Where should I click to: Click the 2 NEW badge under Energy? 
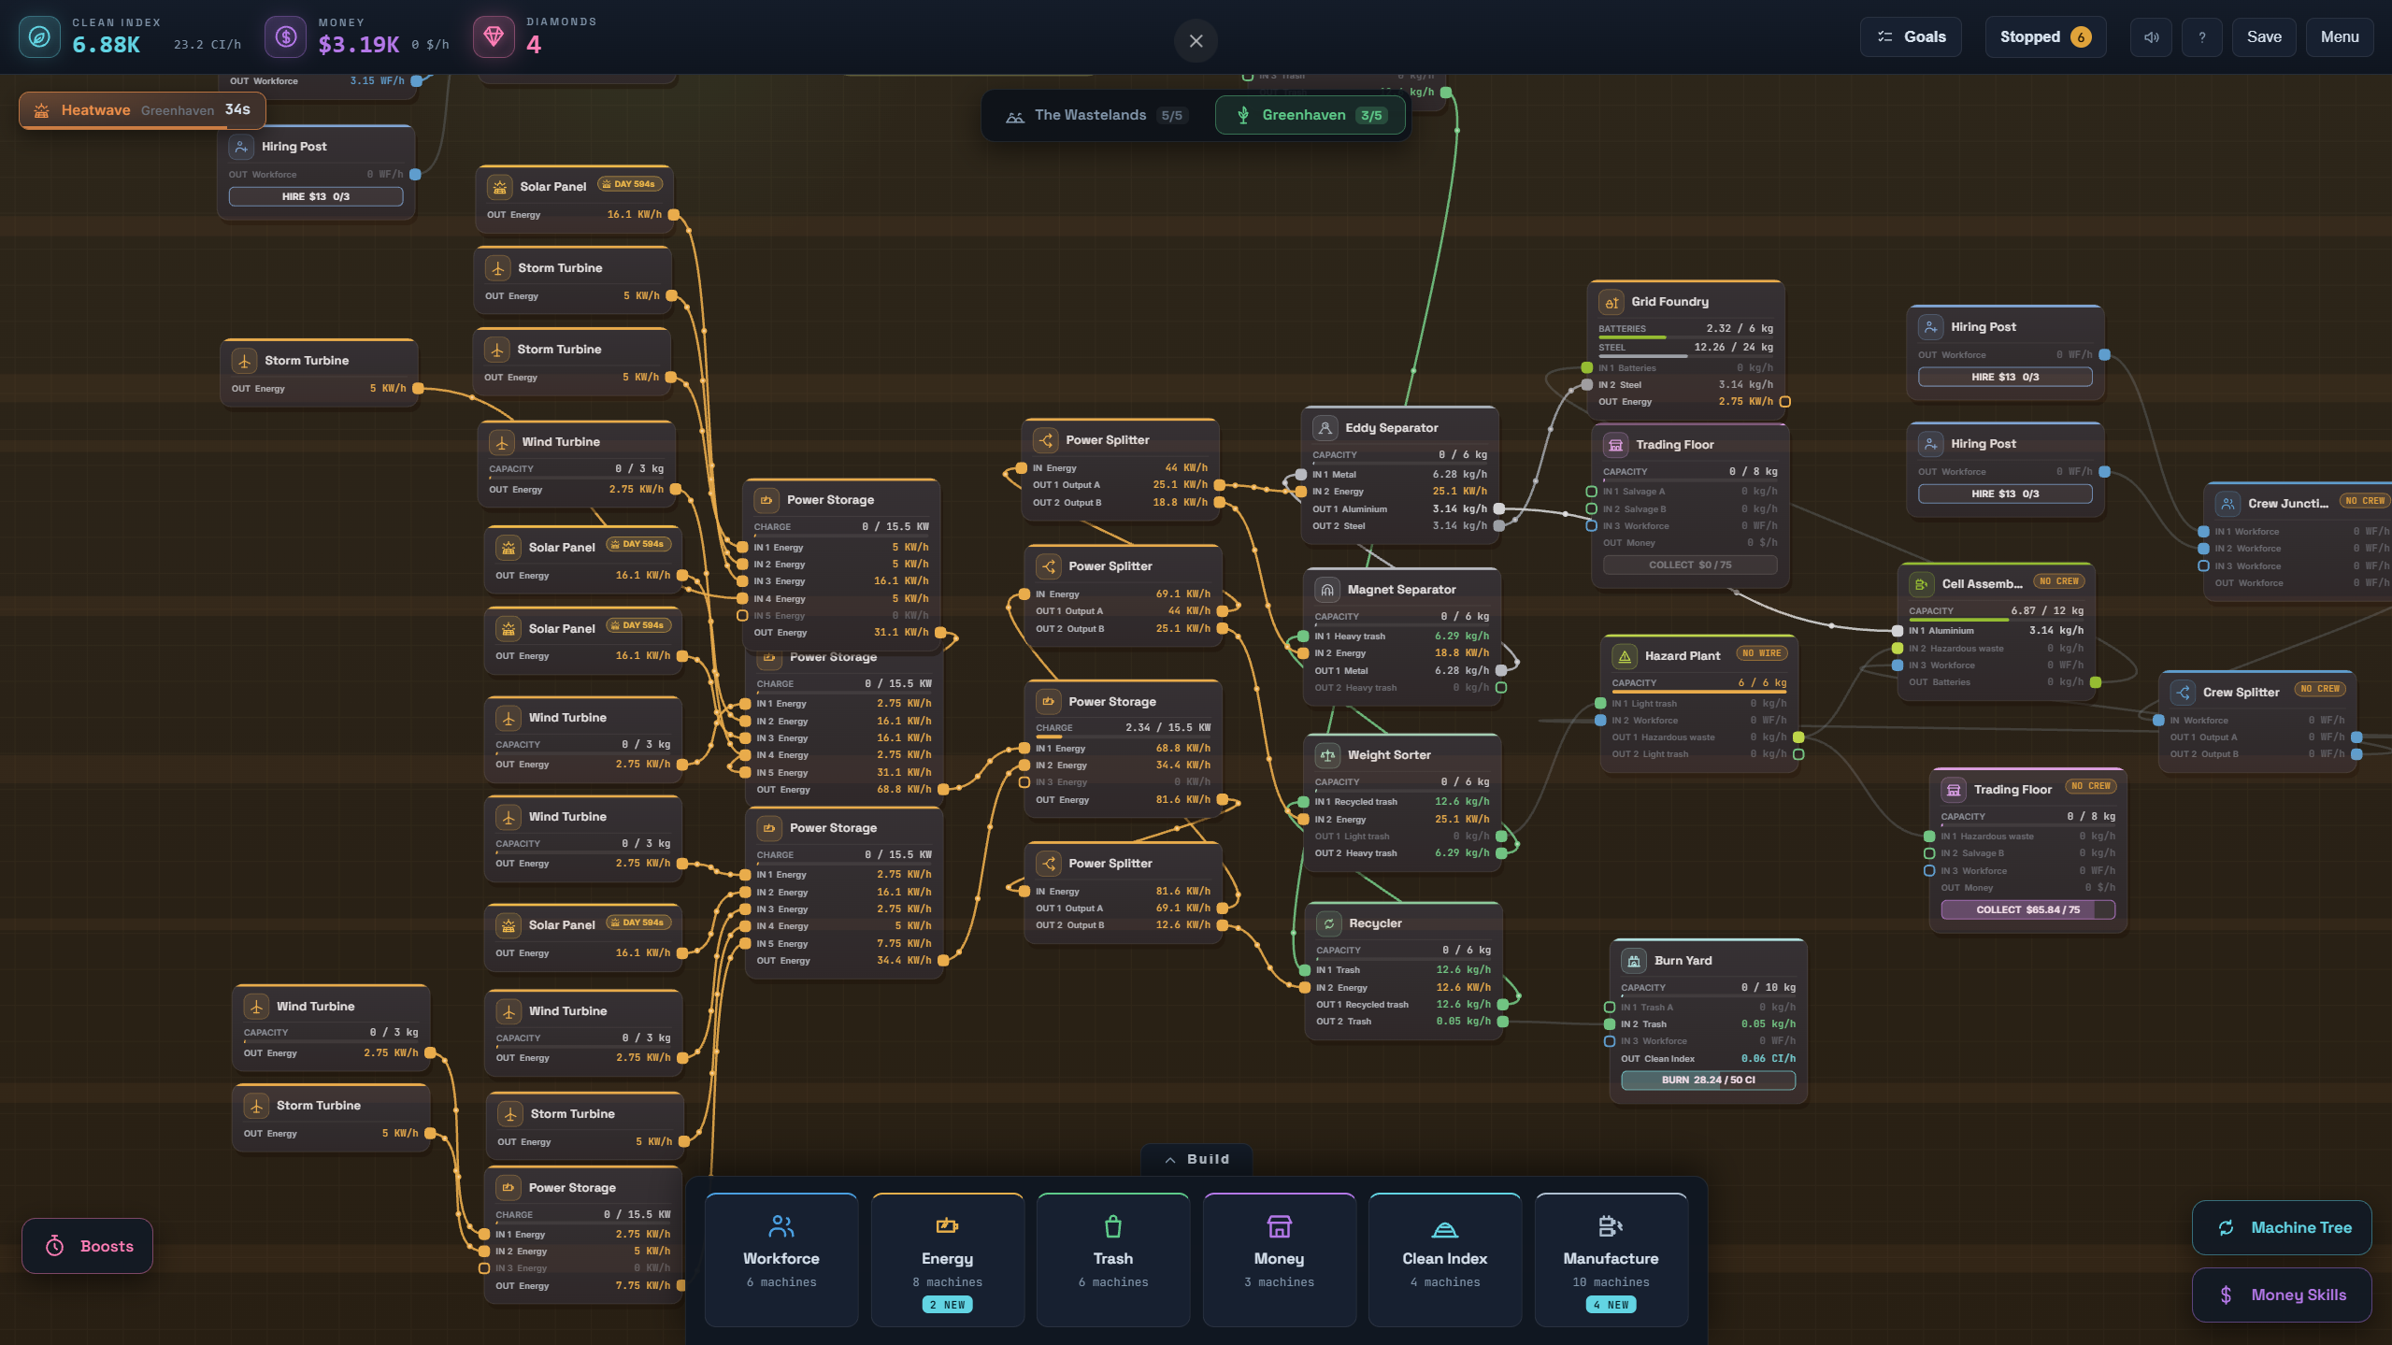(948, 1305)
